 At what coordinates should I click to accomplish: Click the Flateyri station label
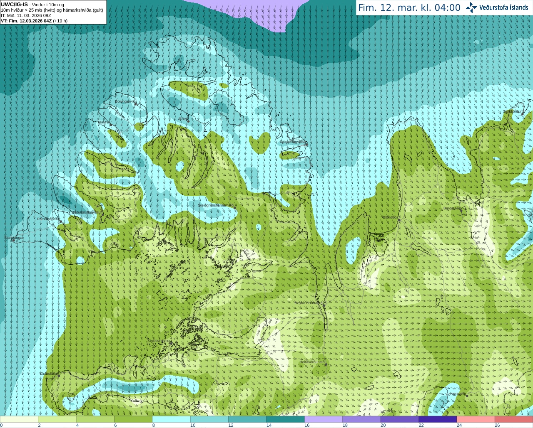[104, 122]
